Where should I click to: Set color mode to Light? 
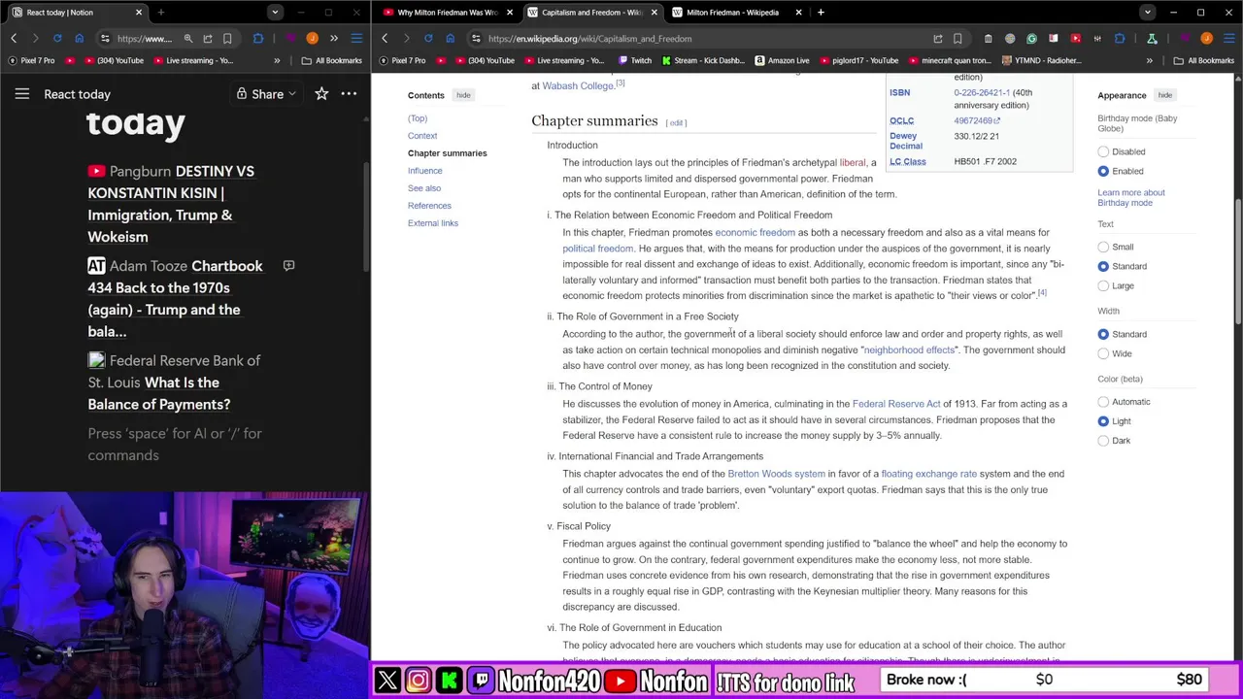pyautogui.click(x=1103, y=421)
